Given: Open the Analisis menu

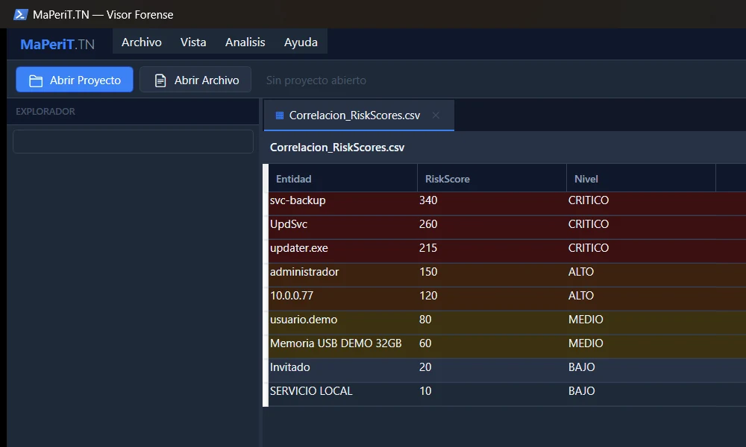Looking at the screenshot, I should pyautogui.click(x=245, y=42).
